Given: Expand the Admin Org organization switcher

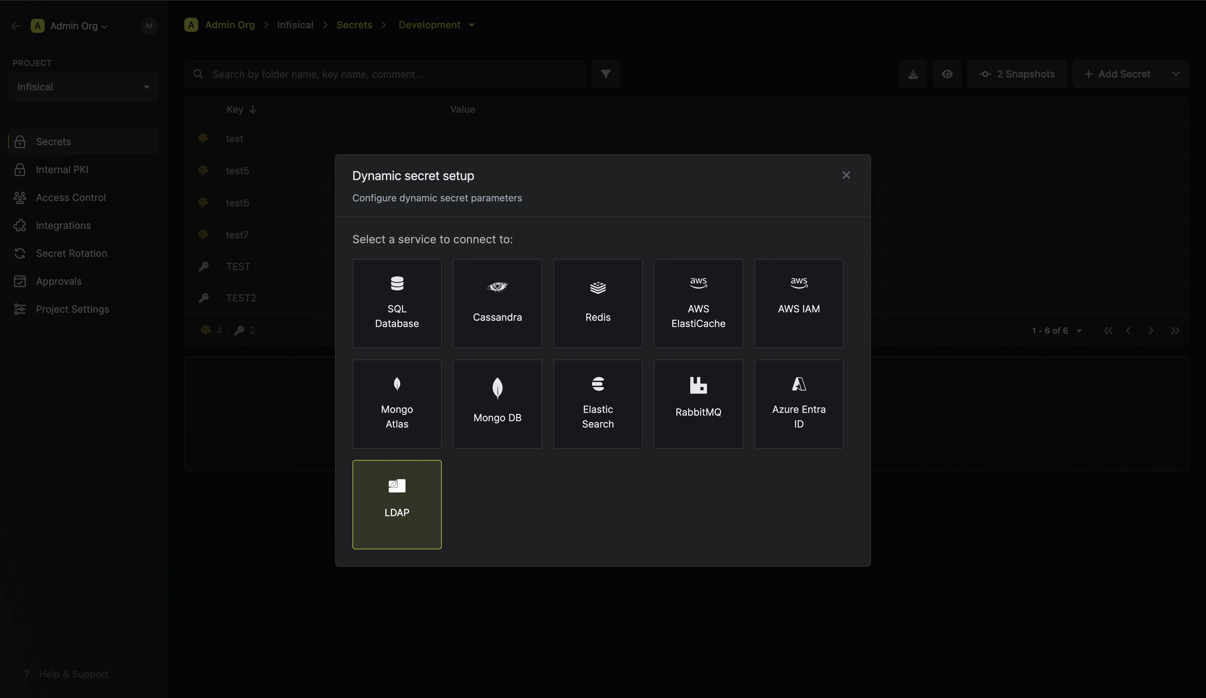Looking at the screenshot, I should [69, 26].
